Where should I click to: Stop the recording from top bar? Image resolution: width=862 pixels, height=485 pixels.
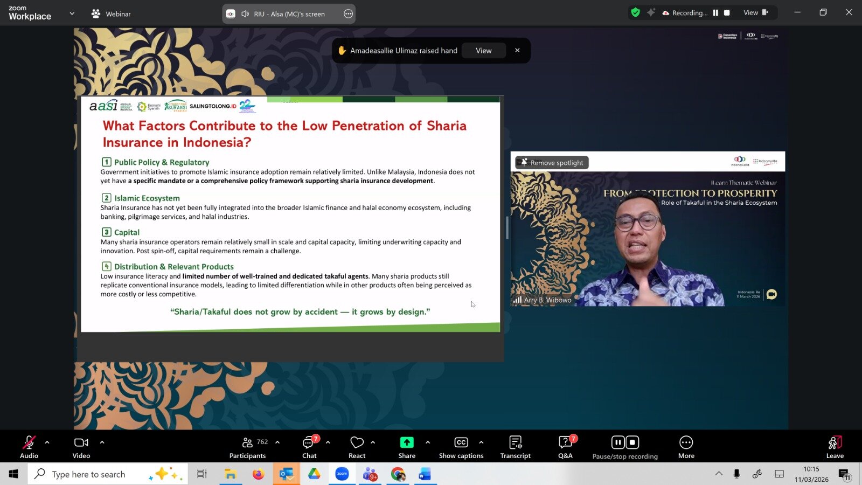tap(727, 12)
